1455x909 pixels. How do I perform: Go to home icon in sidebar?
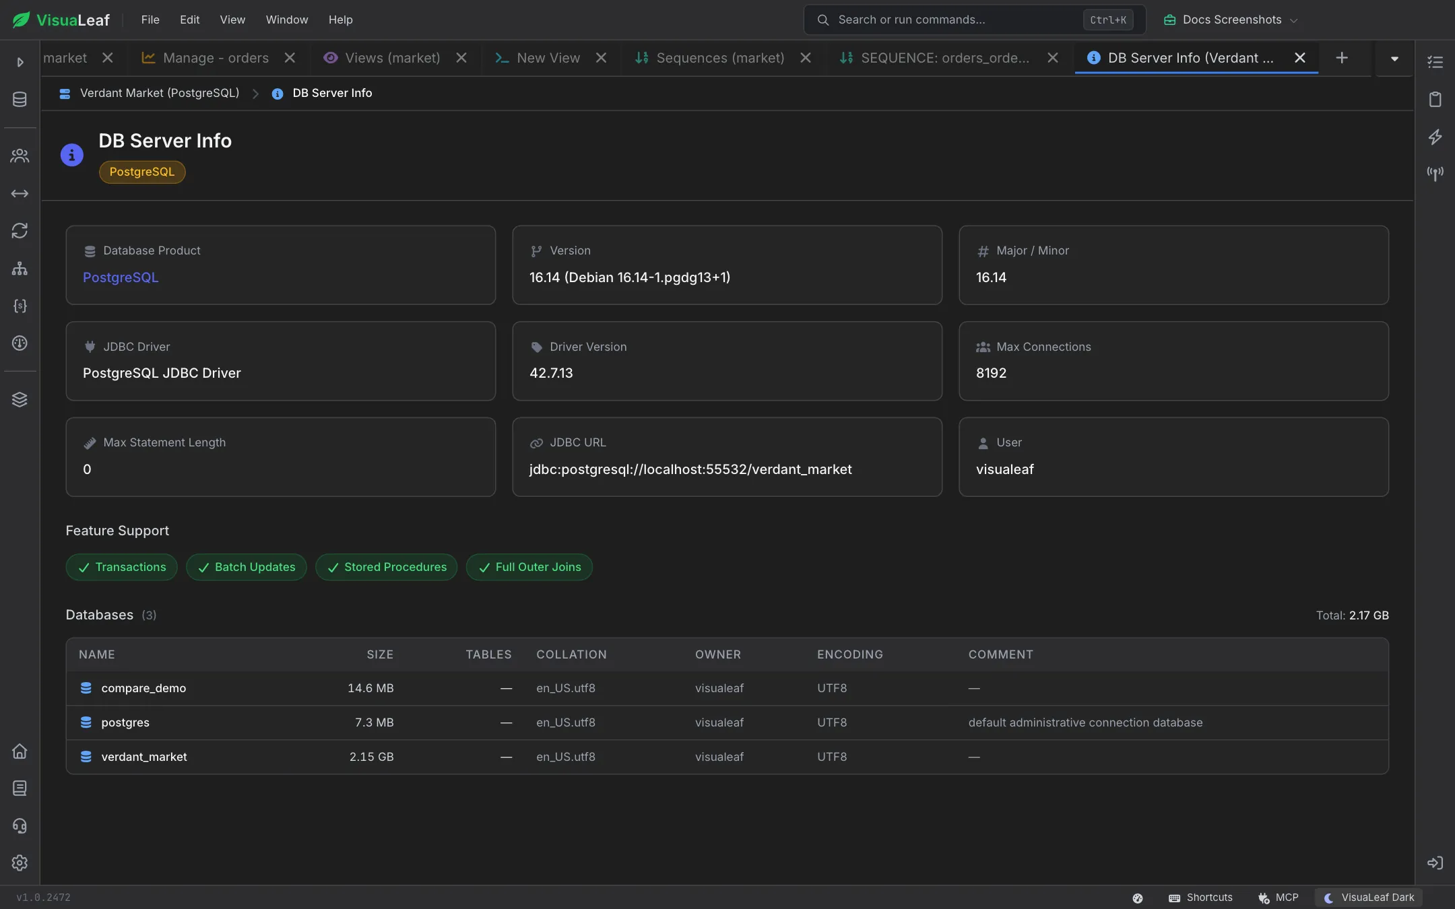point(20,751)
